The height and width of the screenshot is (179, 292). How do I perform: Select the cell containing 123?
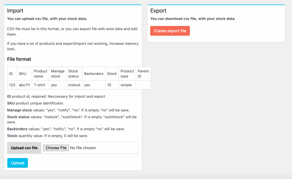coord(12,85)
